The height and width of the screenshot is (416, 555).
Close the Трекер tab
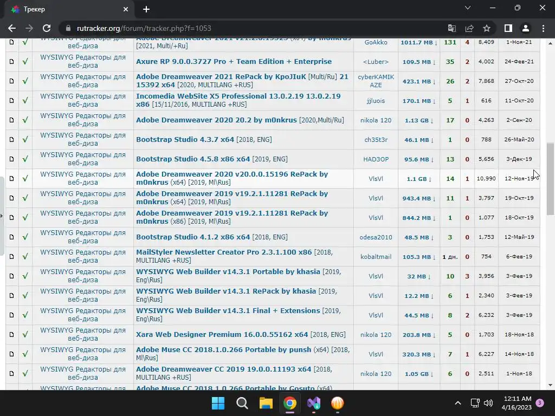tap(126, 10)
